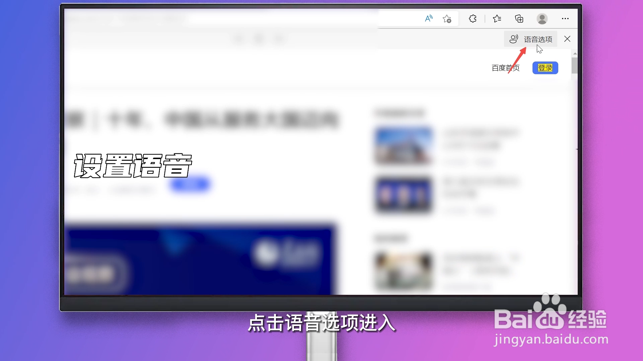
Task: Select the top article thumbnail in the sidebar
Action: coord(403,146)
